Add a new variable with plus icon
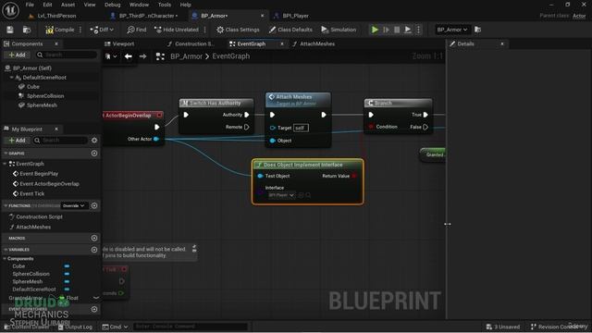This screenshot has height=333, width=592. [x=94, y=250]
